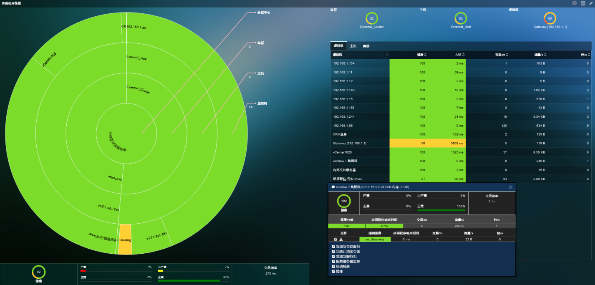The image size is (595, 285).
Task: Select the External_Host ring segment
Action: coord(136,58)
